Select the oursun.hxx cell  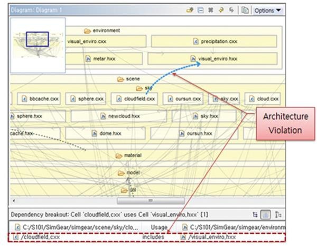tap(194, 133)
